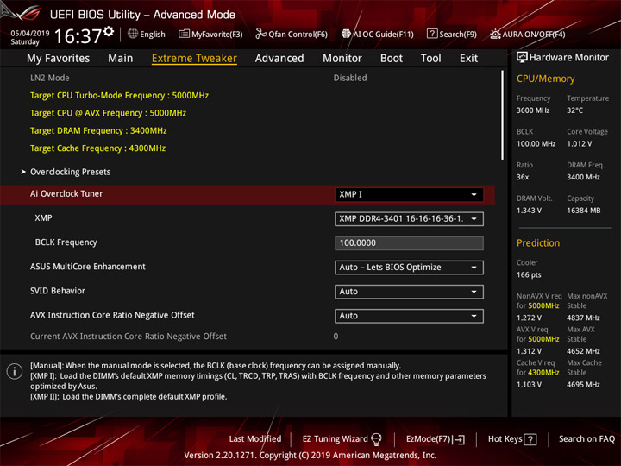Launch EZ Tuning Wizard

(342, 439)
